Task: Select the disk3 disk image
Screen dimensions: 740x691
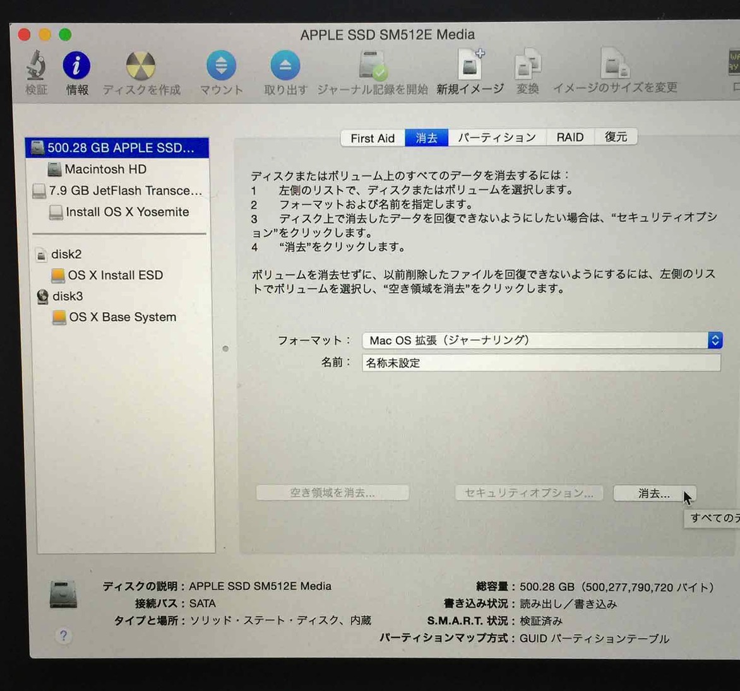Action: pos(59,296)
